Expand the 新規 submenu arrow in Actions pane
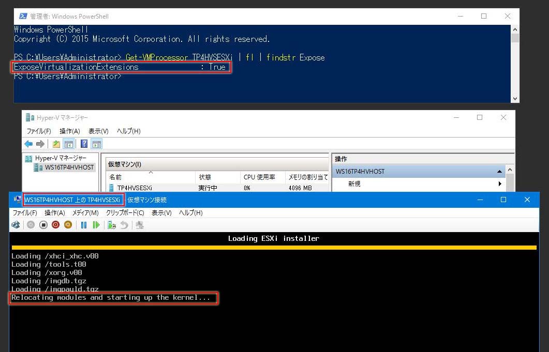 (x=500, y=183)
